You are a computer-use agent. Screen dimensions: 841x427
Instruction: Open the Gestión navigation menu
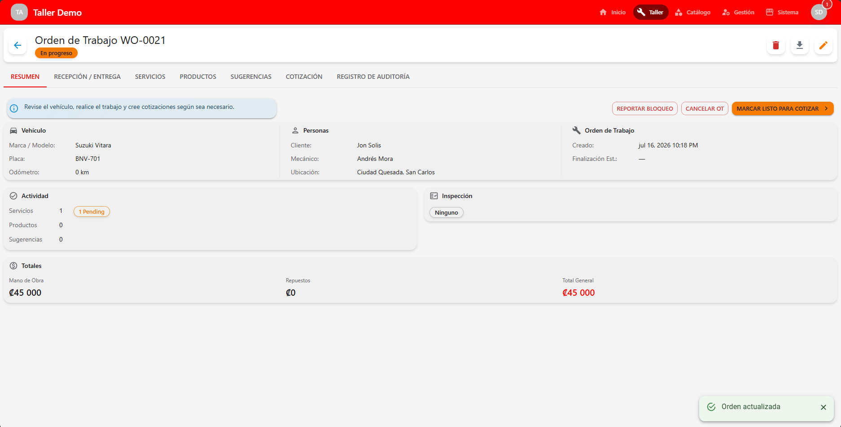pos(738,12)
